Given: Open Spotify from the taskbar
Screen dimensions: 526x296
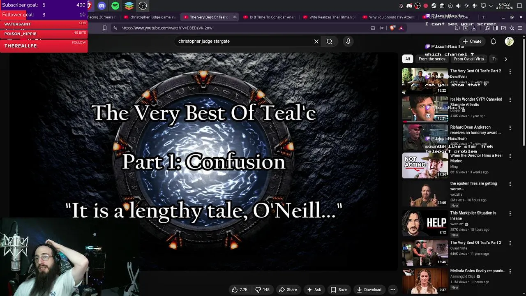Looking at the screenshot, I should point(115,6).
